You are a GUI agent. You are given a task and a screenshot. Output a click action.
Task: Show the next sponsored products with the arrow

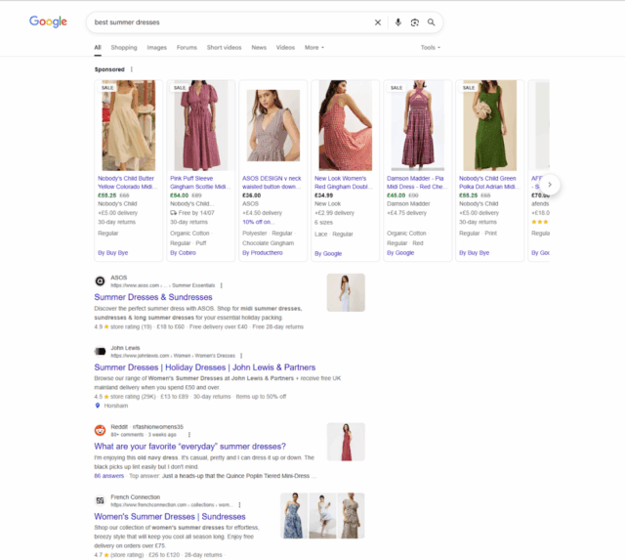pyautogui.click(x=550, y=185)
